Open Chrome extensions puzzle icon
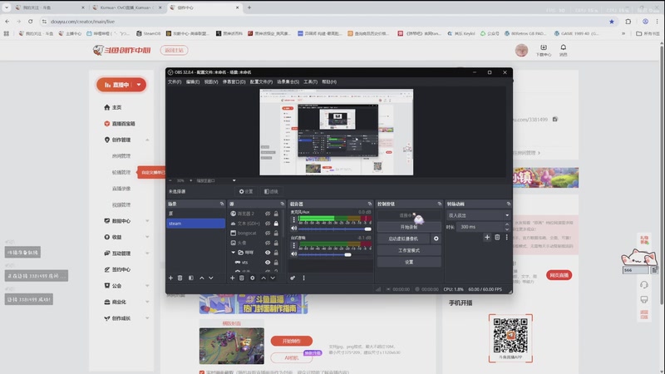665x374 pixels. (628, 22)
